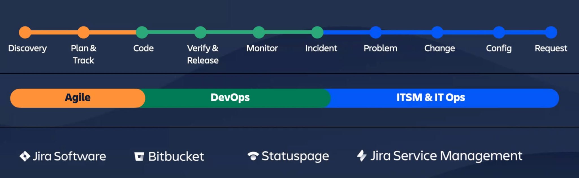
Task: Select the blue ITSM & IT Ops segment
Action: tap(442, 98)
